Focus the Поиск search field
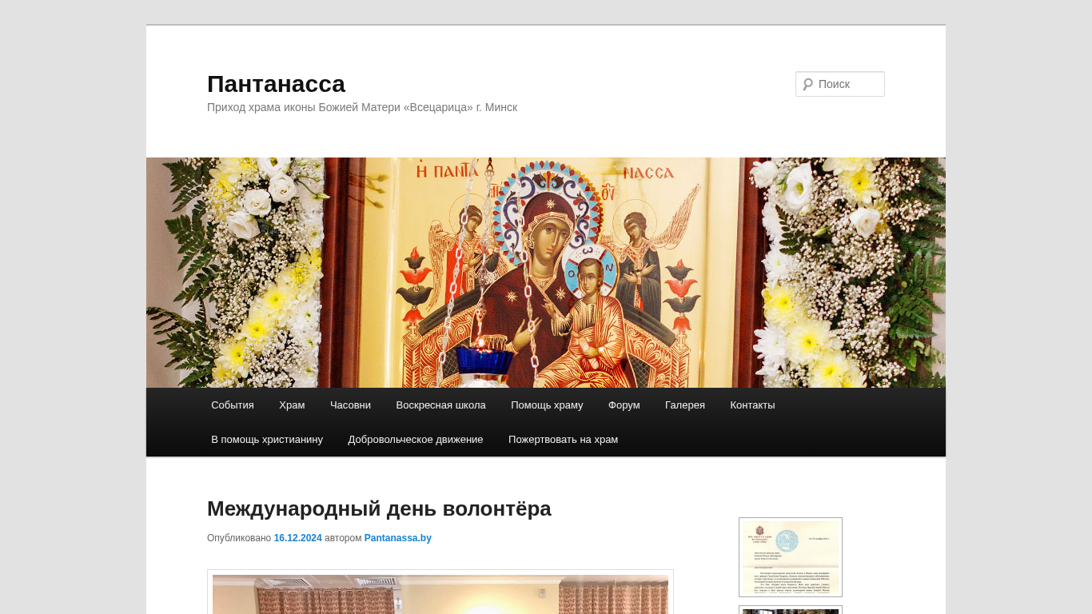The height and width of the screenshot is (614, 1092). pyautogui.click(x=840, y=84)
